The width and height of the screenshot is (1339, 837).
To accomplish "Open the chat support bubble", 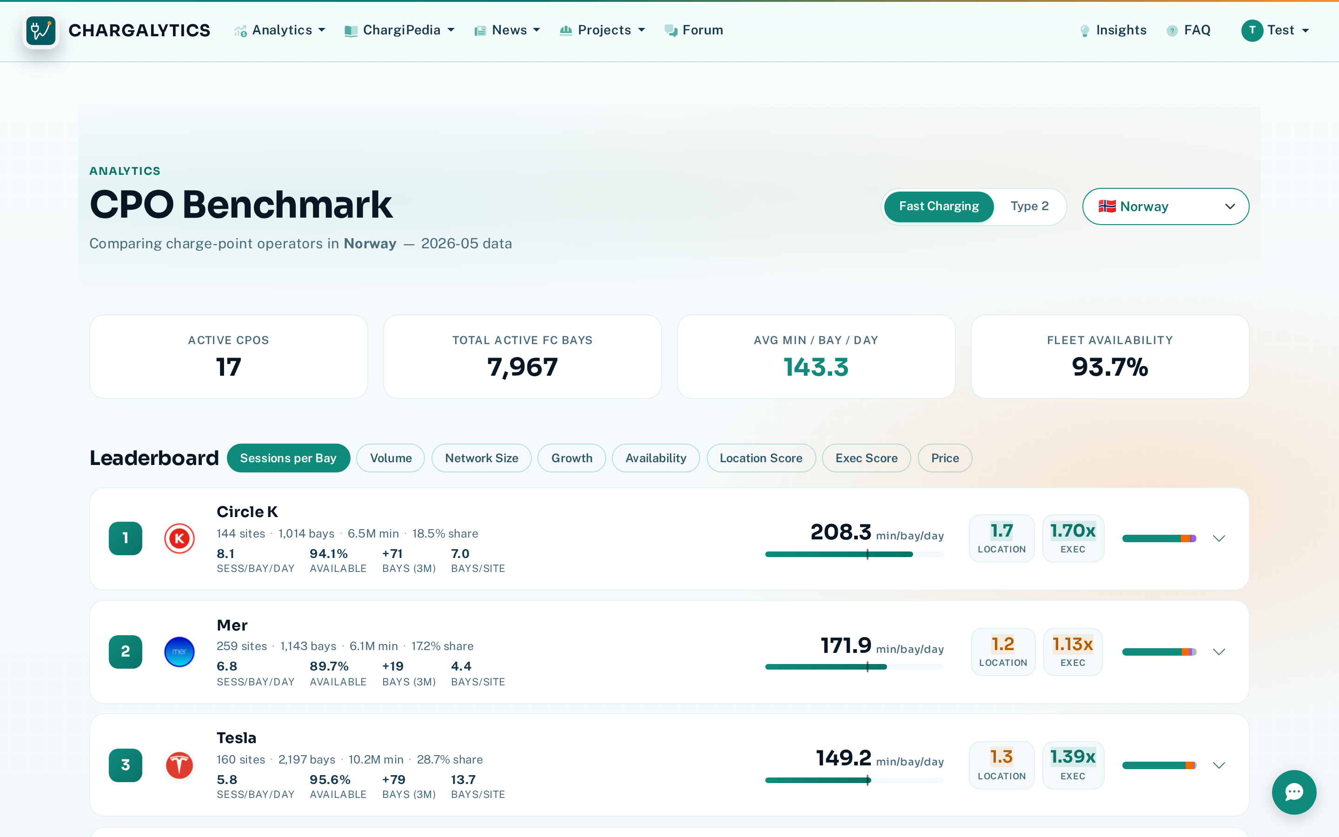I will [1293, 792].
